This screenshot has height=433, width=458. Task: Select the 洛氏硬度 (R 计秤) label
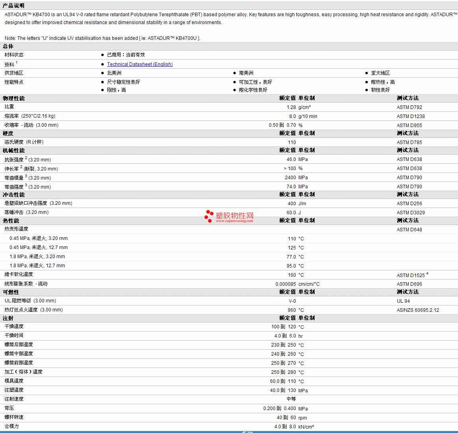click(x=24, y=142)
